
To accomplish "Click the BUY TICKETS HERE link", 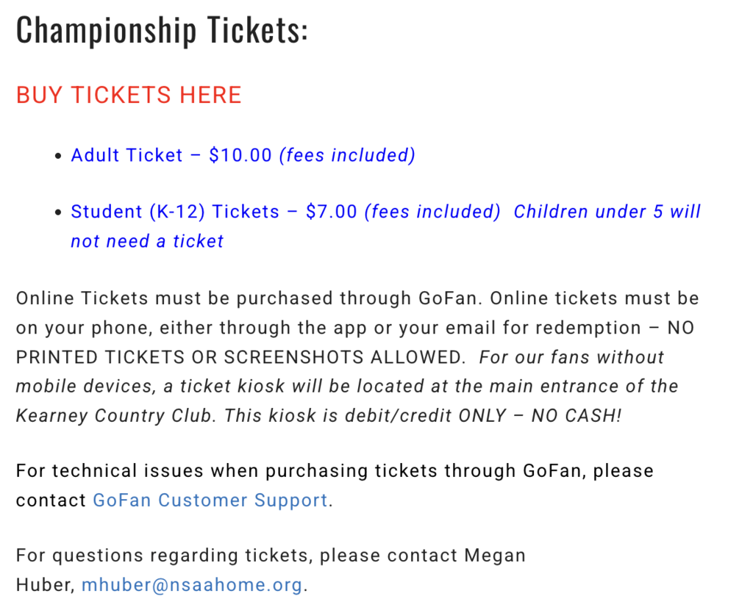I will point(129,96).
